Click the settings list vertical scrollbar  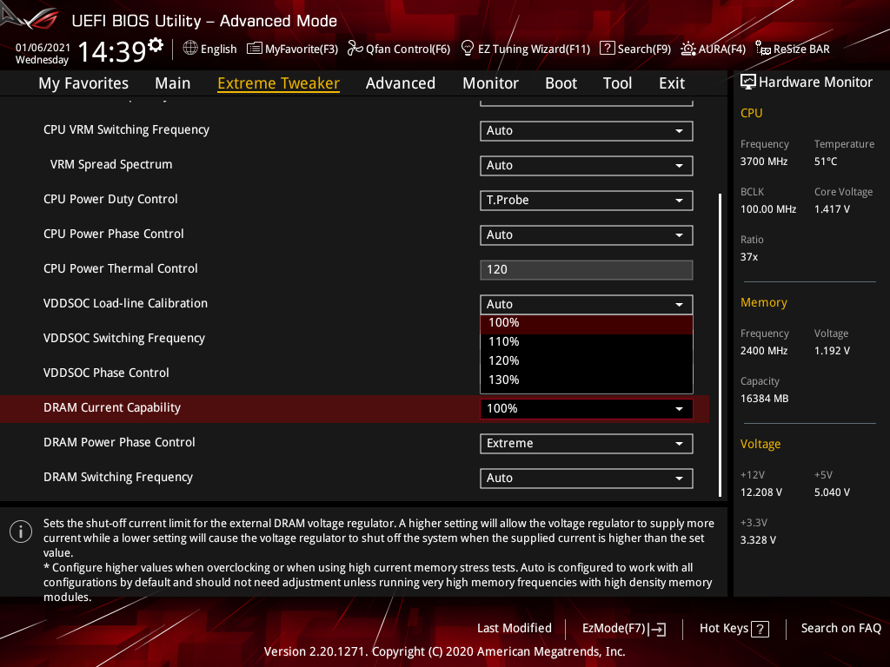pyautogui.click(x=721, y=346)
